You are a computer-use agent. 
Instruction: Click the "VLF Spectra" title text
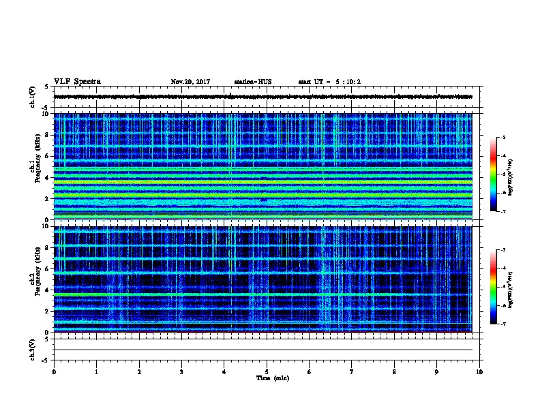77,82
